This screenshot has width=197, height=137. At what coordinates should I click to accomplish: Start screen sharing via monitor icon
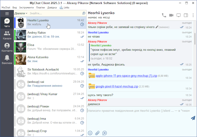tap(178, 15)
